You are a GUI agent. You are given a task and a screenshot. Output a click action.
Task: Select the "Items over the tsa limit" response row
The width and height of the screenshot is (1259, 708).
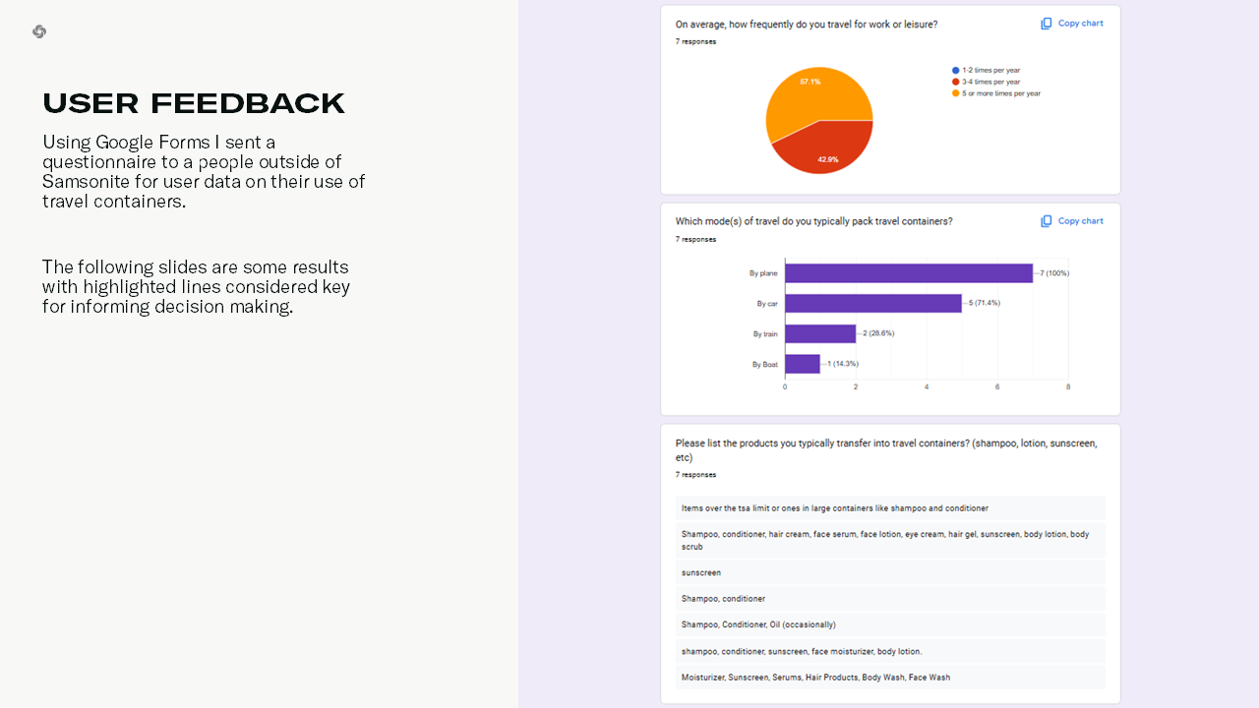click(834, 508)
